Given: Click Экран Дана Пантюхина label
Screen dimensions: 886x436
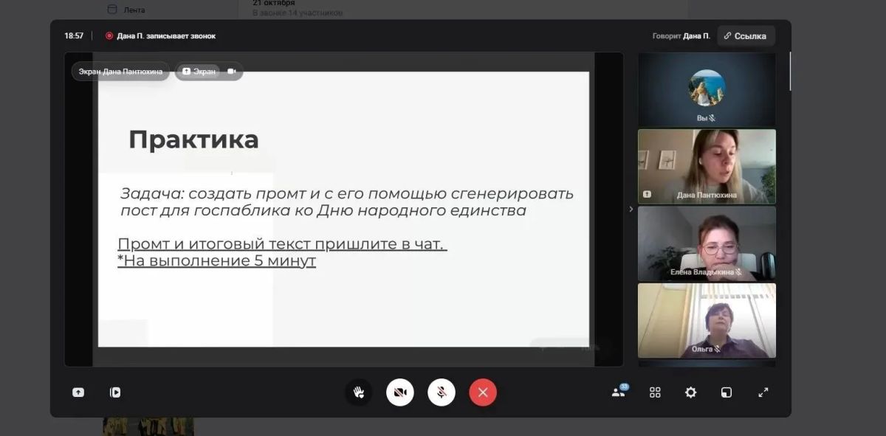Looking at the screenshot, I should pyautogui.click(x=121, y=72).
